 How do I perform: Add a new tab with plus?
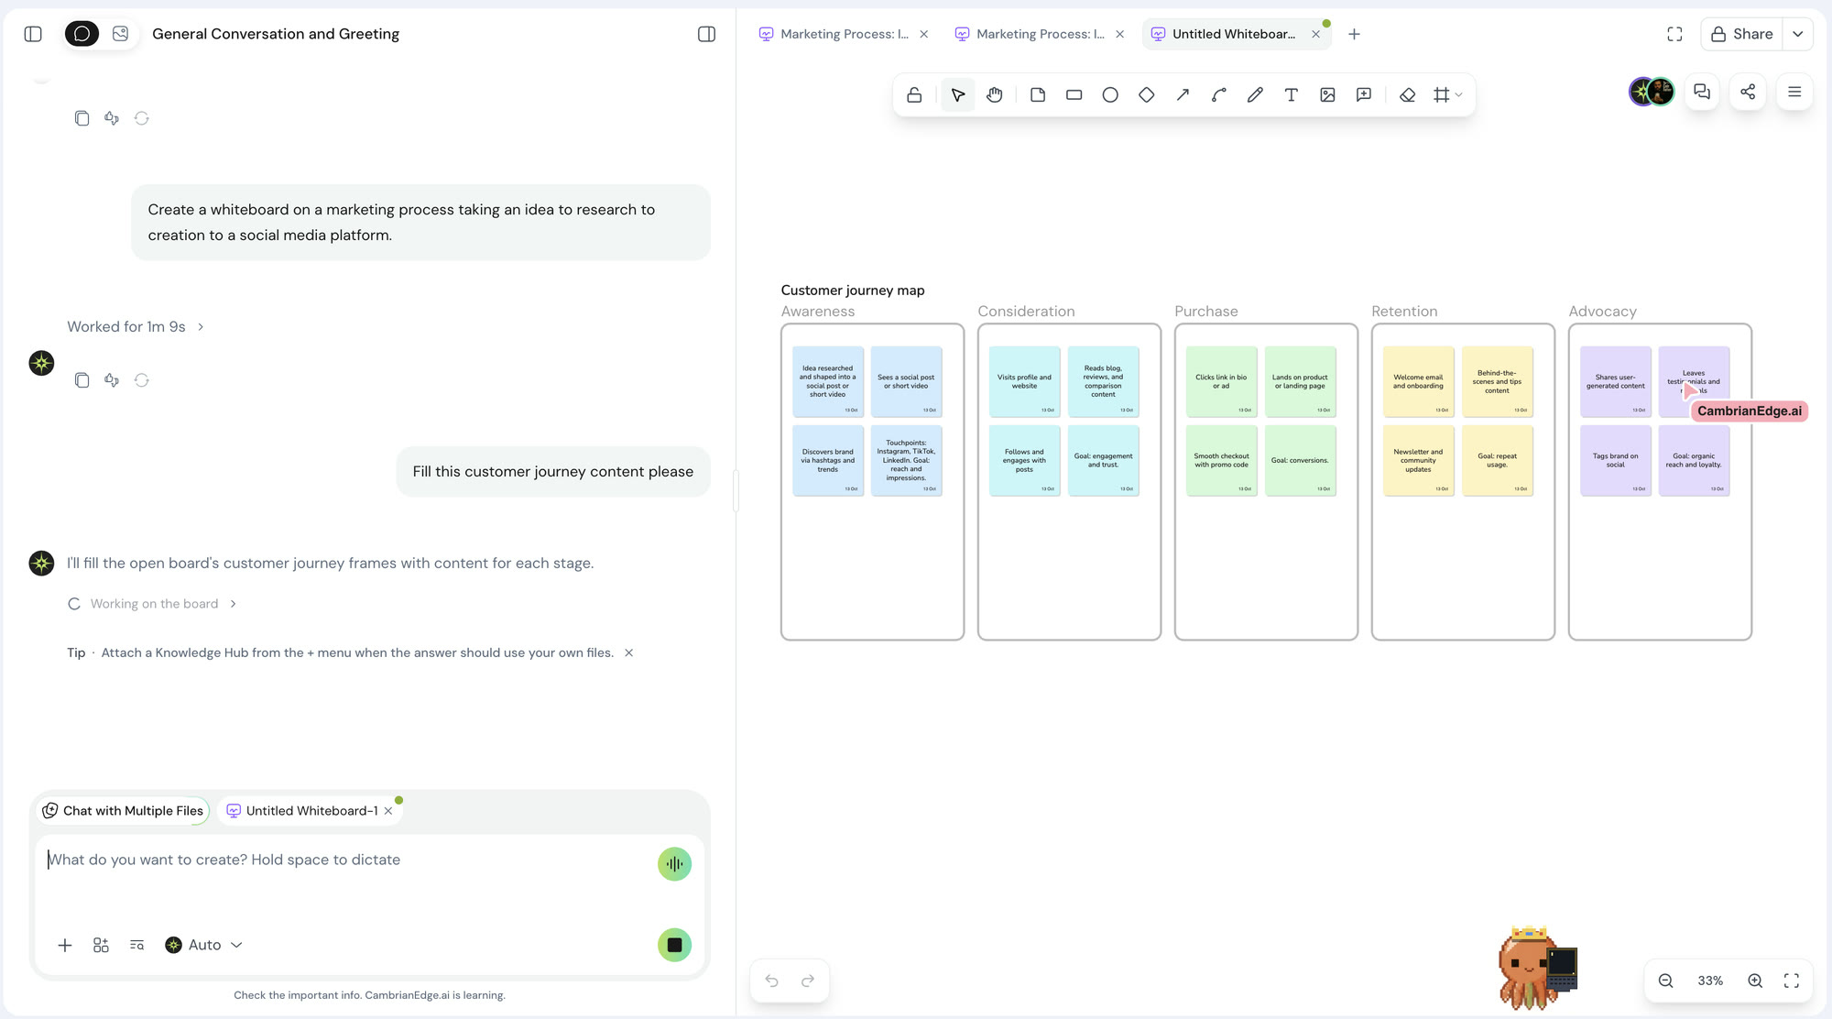[x=1354, y=34]
